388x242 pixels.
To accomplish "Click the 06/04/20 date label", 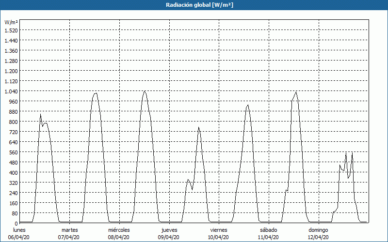I will [19, 237].
